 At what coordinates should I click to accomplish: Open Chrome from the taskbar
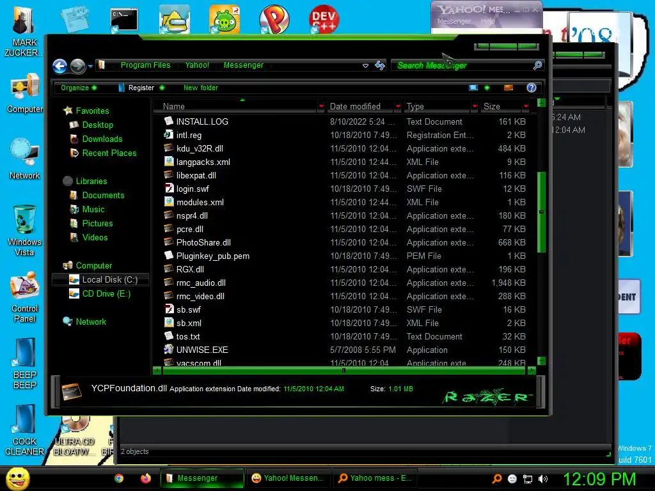point(119,478)
